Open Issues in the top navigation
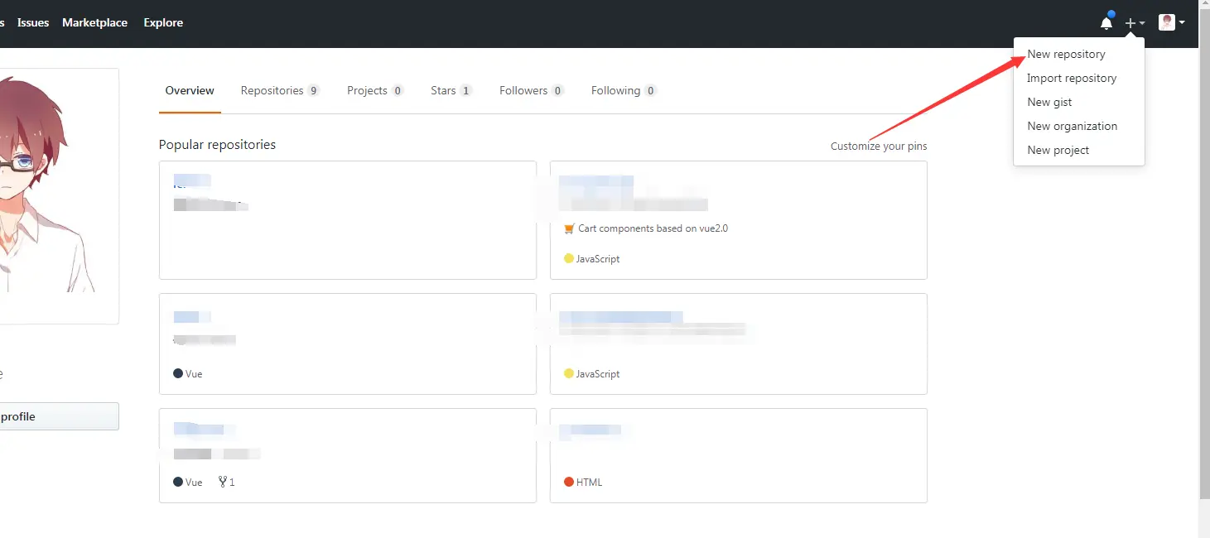 (33, 22)
